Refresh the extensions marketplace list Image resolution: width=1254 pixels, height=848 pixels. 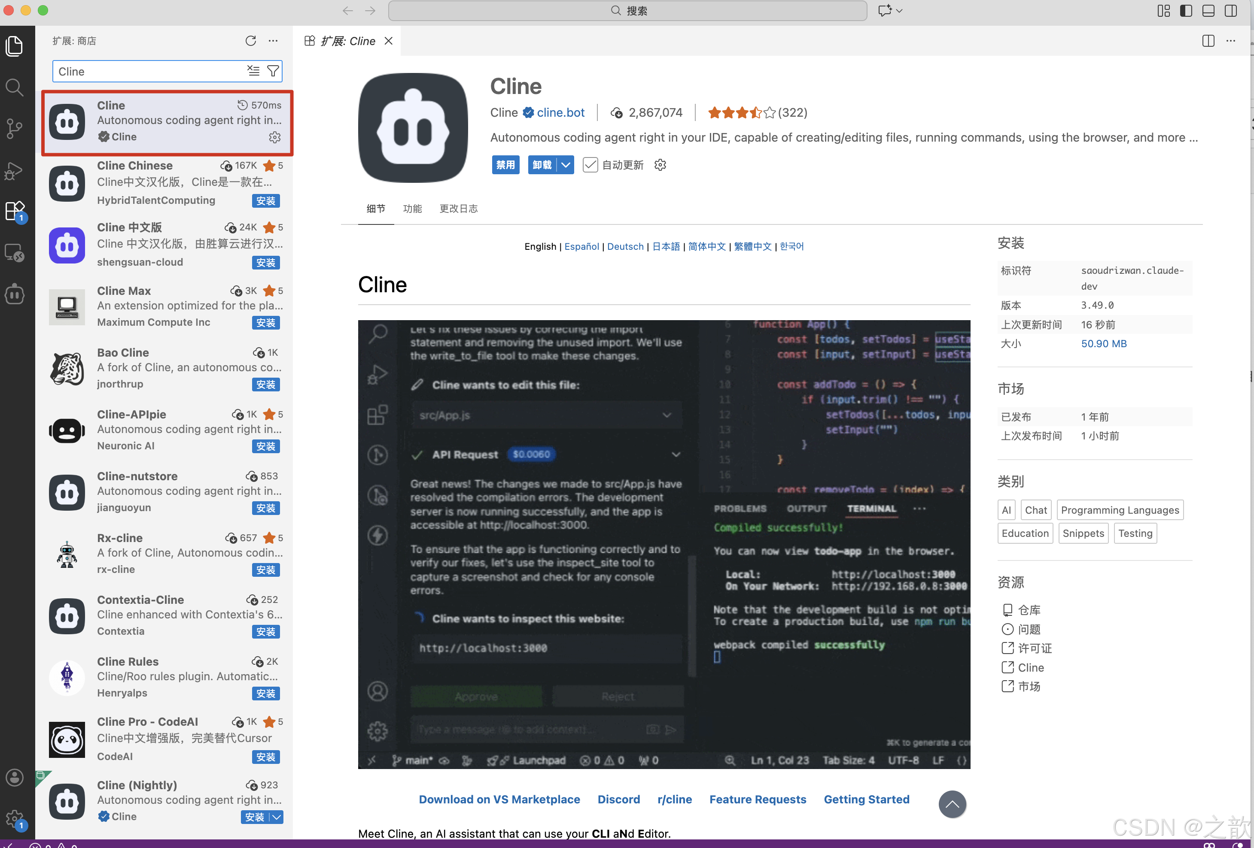(250, 41)
